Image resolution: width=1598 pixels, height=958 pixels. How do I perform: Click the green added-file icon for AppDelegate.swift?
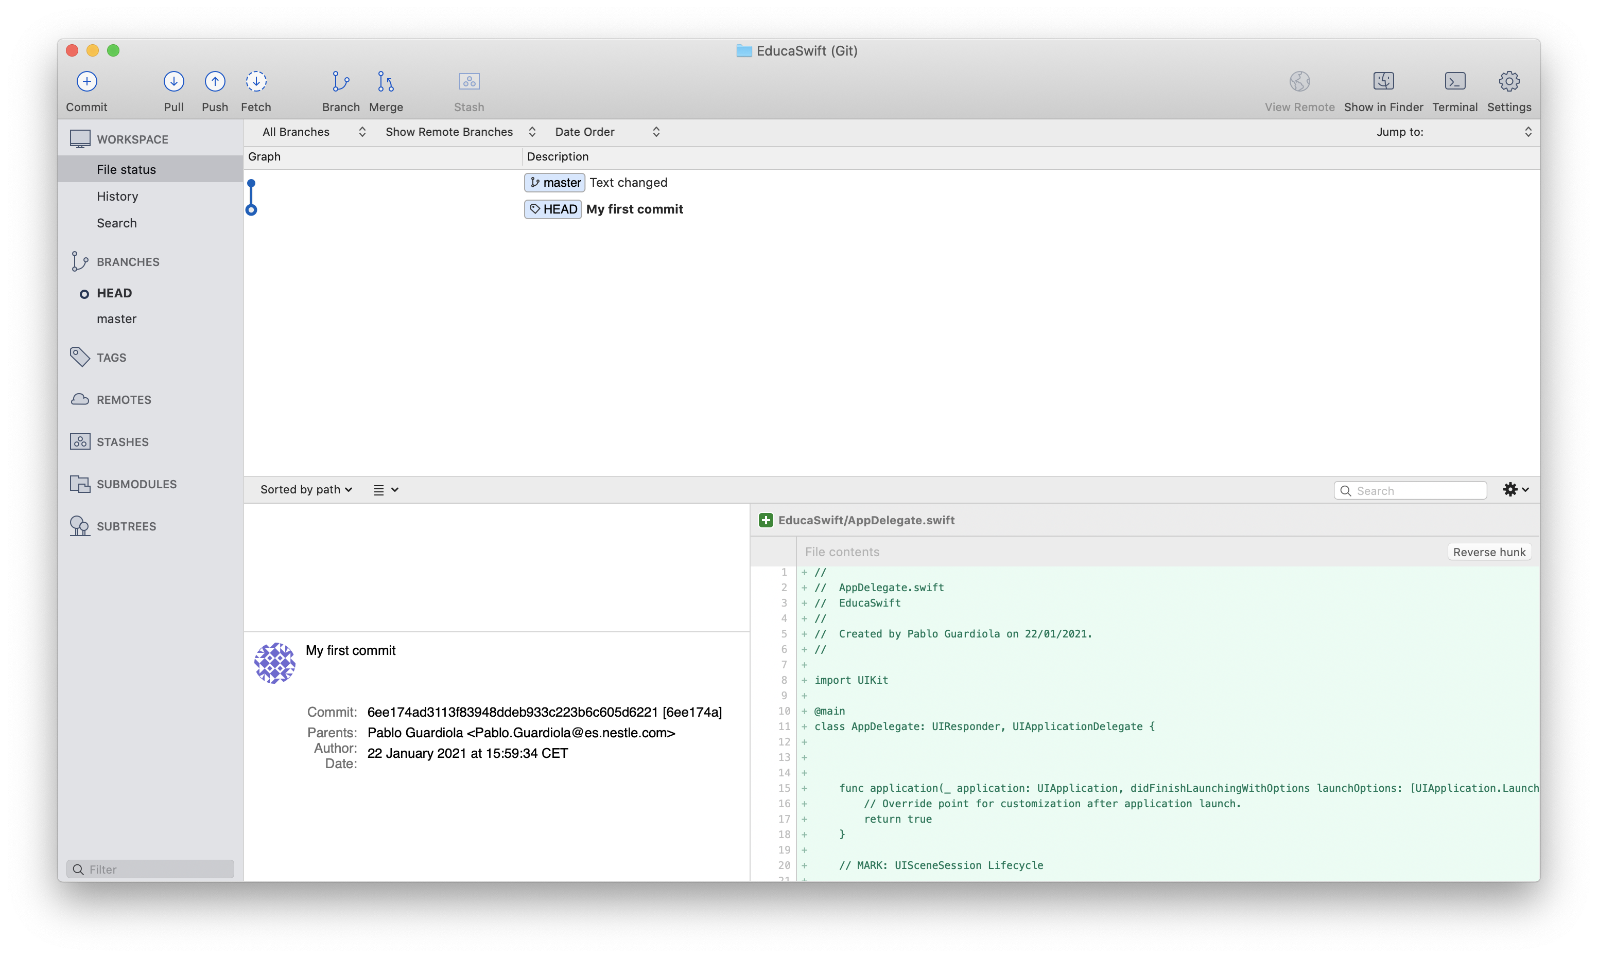[x=766, y=520]
